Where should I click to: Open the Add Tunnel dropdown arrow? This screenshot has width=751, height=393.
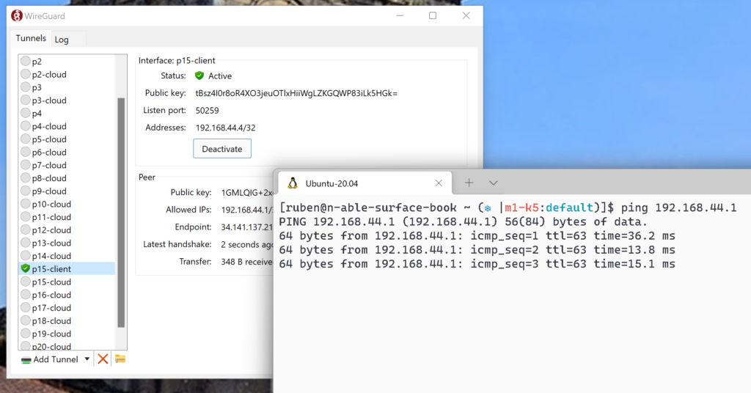click(87, 359)
